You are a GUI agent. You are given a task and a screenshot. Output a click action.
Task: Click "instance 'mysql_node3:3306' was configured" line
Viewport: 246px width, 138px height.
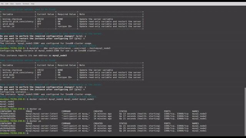coord(46,94)
